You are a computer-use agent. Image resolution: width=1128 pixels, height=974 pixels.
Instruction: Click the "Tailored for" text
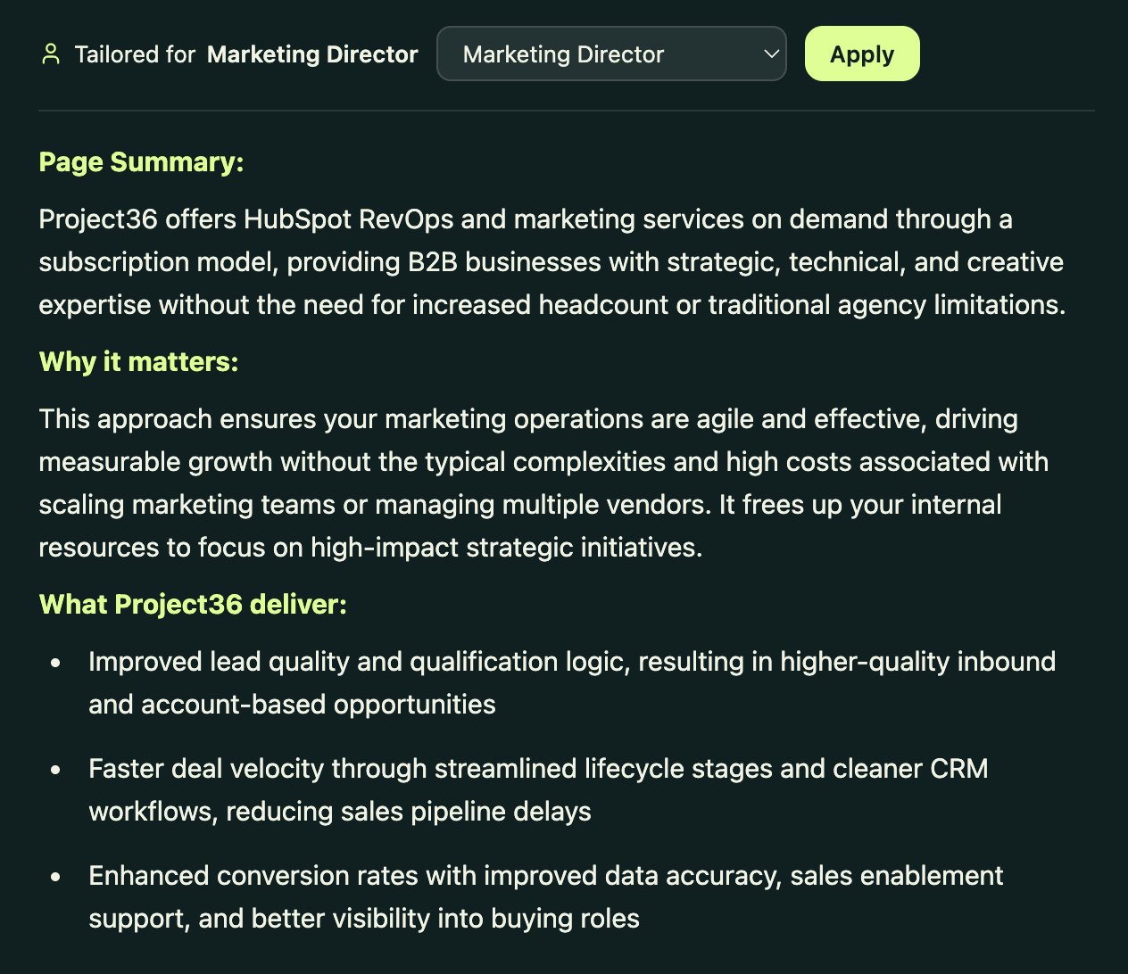(135, 54)
